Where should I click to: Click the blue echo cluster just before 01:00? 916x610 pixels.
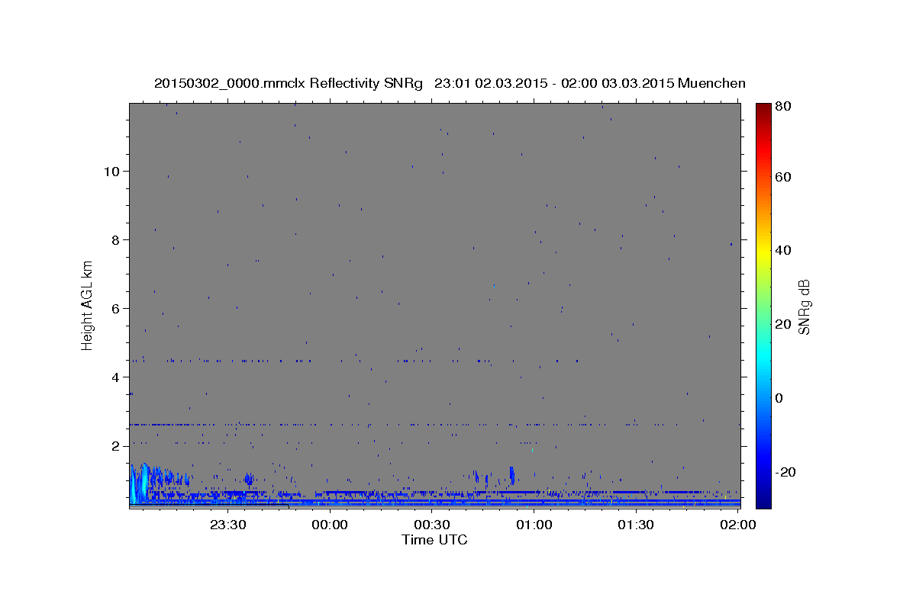pyautogui.click(x=511, y=475)
